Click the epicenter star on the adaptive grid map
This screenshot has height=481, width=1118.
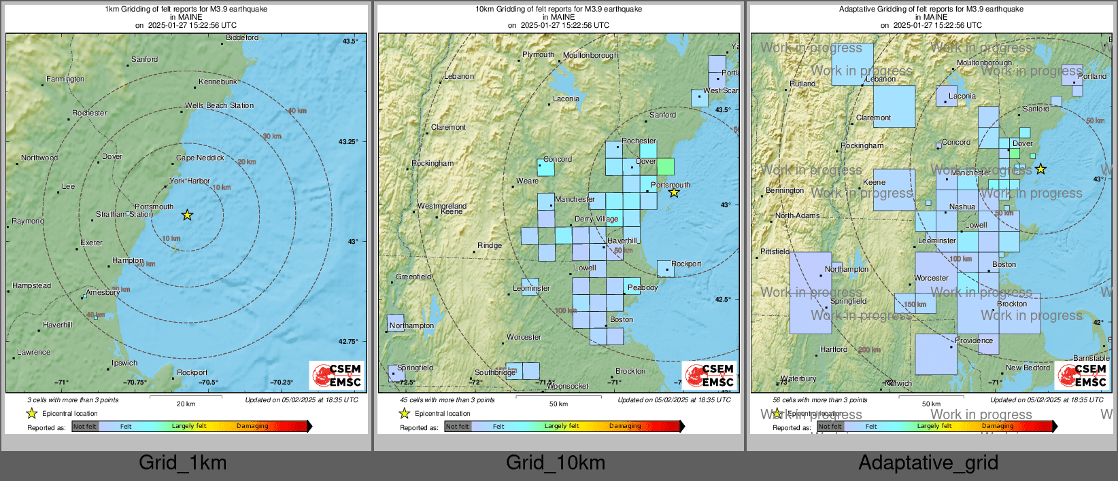pyautogui.click(x=1040, y=169)
